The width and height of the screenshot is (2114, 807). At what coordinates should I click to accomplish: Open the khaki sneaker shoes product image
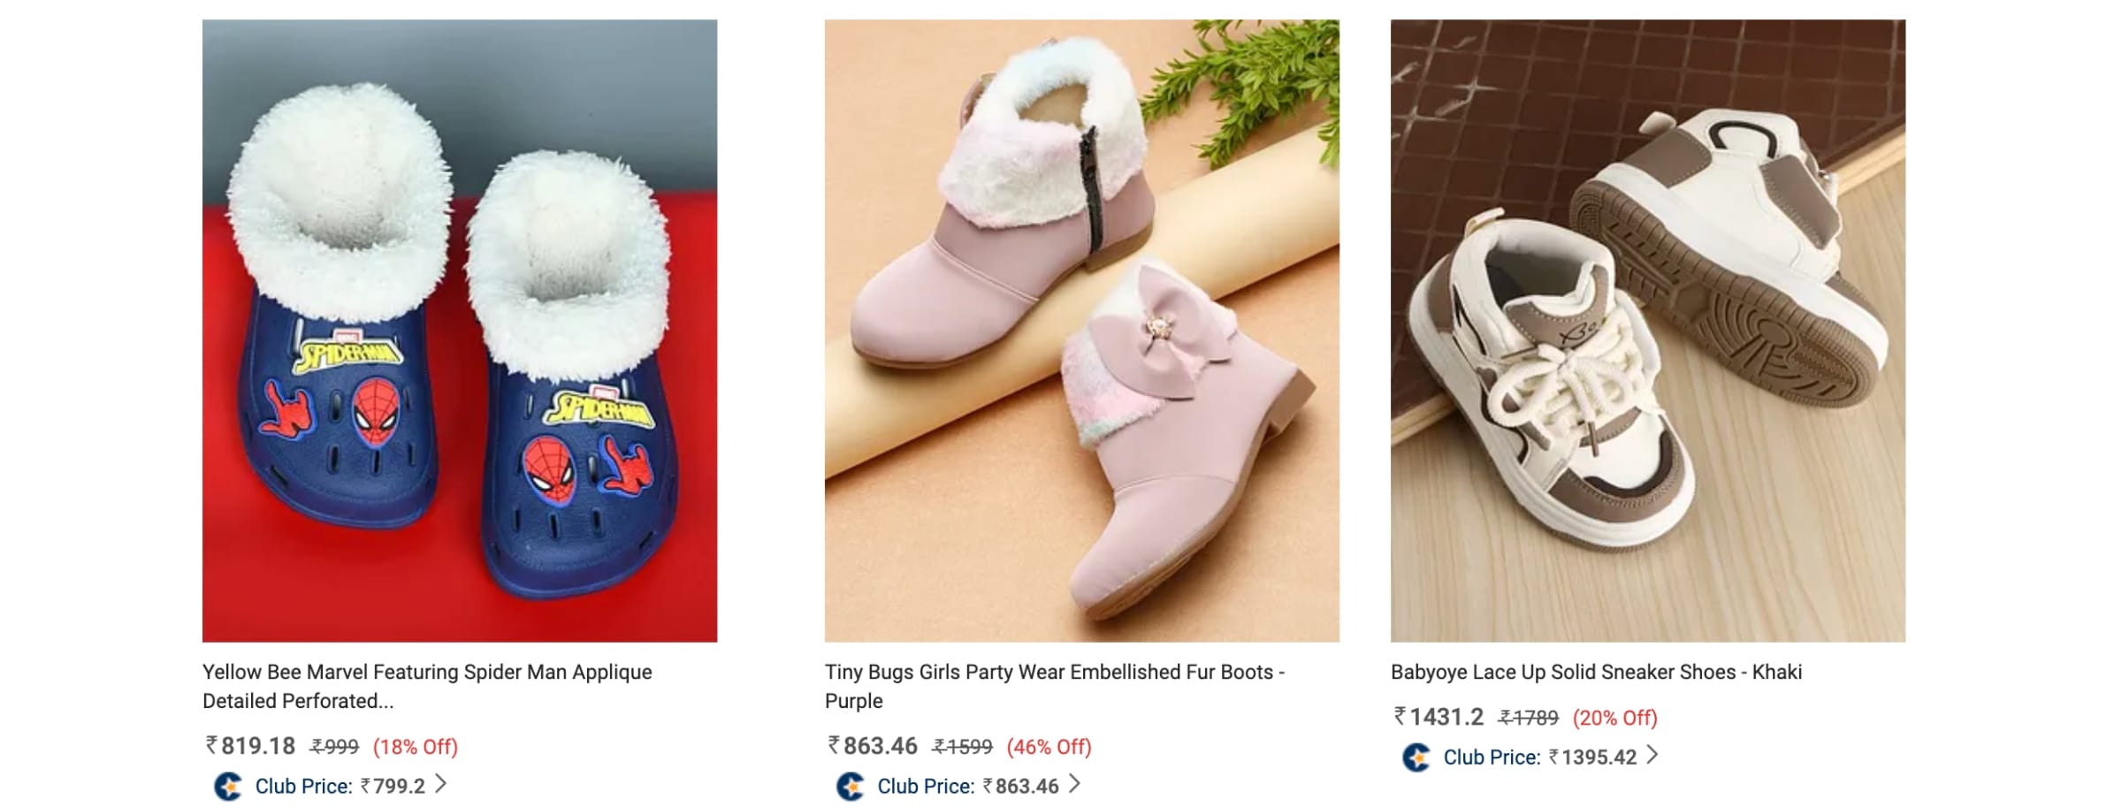[x=1647, y=331]
